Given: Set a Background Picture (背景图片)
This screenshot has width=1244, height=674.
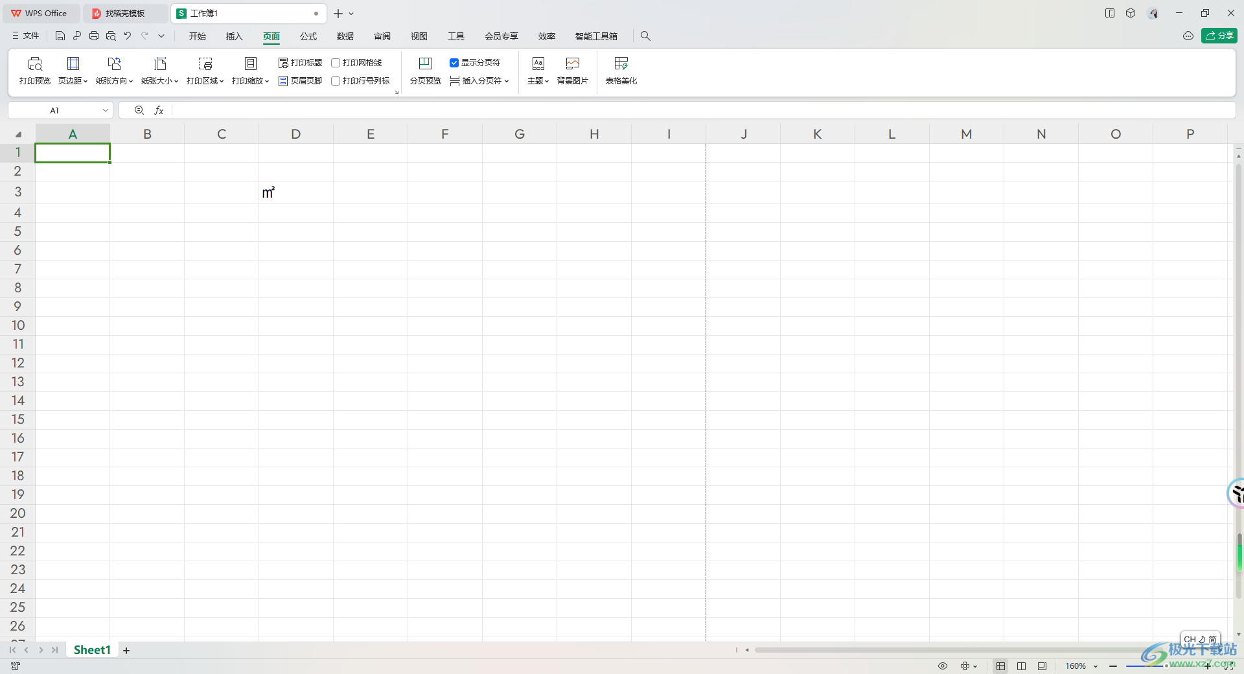Looking at the screenshot, I should [x=573, y=71].
